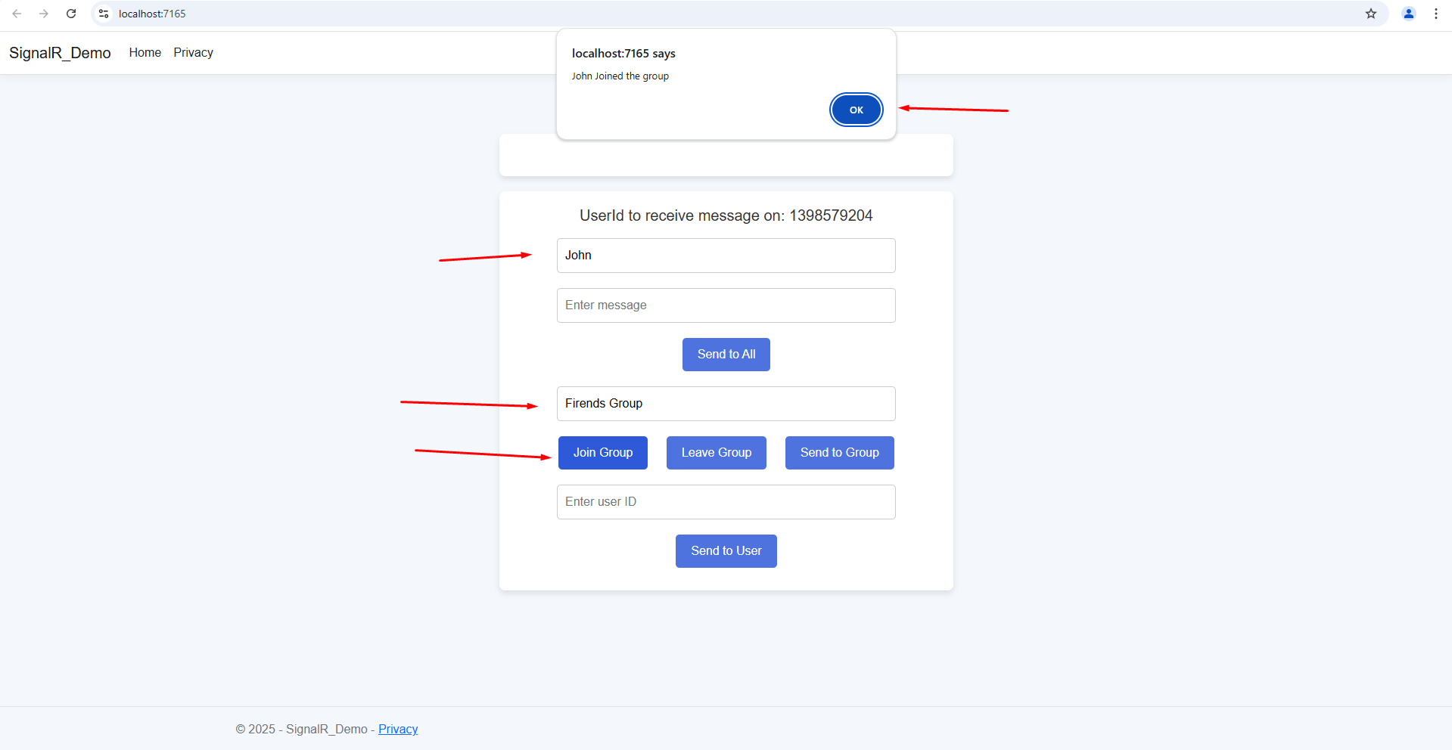The height and width of the screenshot is (750, 1452).
Task: Dismiss the dialog with the OK button
Action: coord(856,110)
